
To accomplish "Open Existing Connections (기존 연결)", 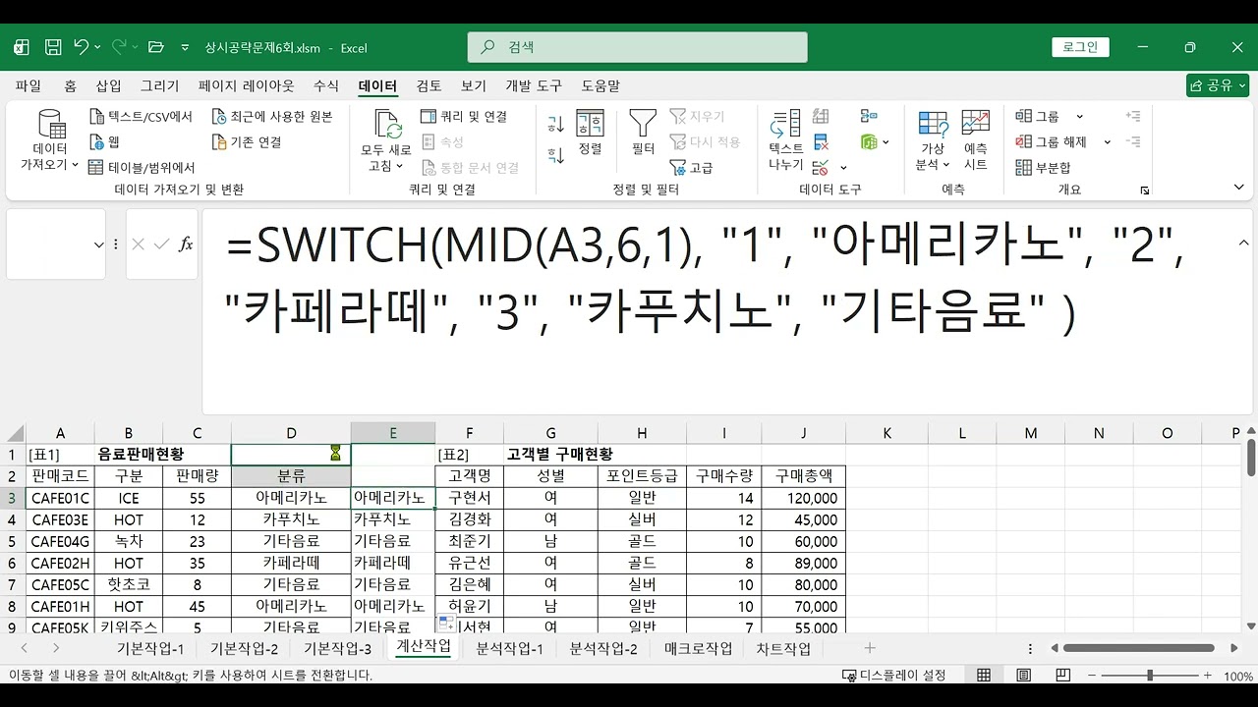I will click(248, 141).
